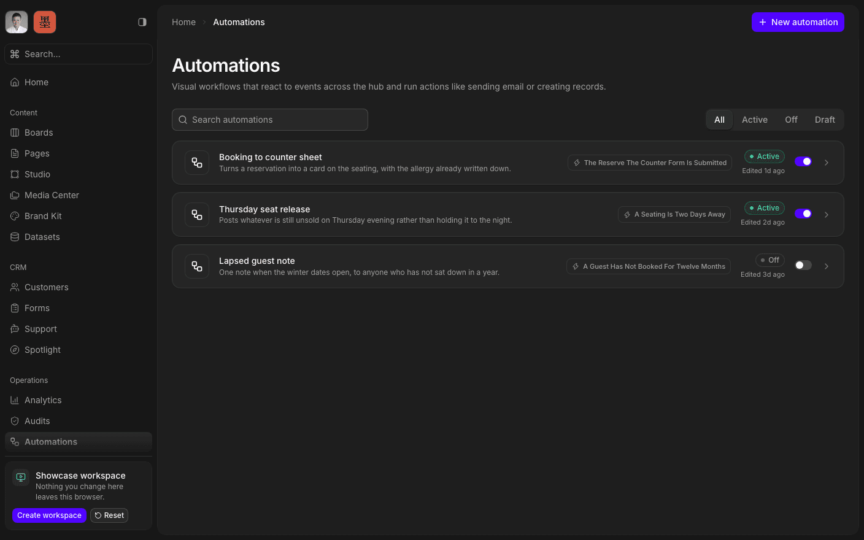Filter automations by Active tab

[754, 120]
